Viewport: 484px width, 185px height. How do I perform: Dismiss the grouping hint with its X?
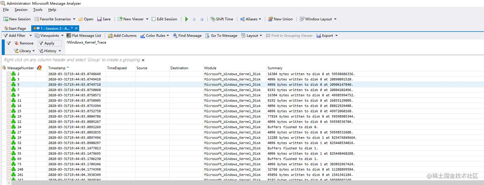tap(143, 60)
